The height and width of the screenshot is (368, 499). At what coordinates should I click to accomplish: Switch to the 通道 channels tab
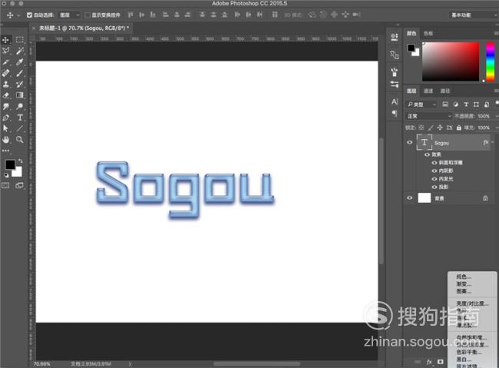(x=428, y=91)
